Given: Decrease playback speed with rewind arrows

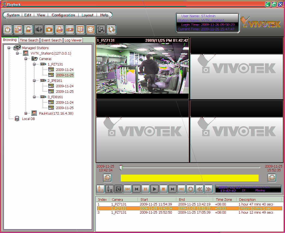Looking at the screenshot, I should pyautogui.click(x=199, y=189).
